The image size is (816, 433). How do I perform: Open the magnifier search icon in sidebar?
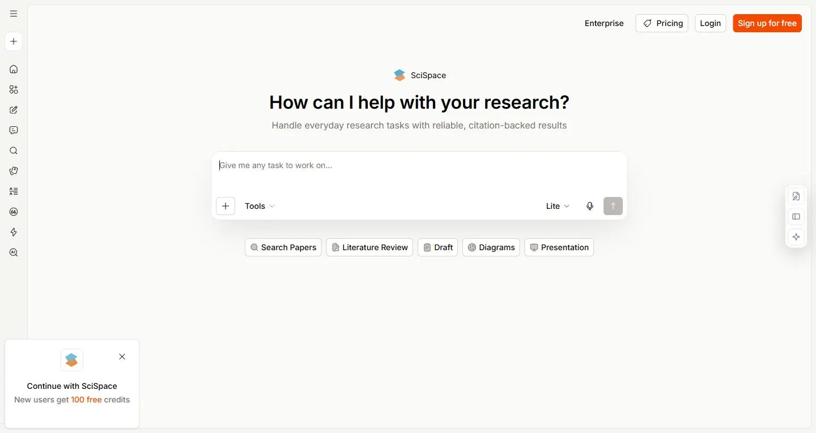pos(14,151)
